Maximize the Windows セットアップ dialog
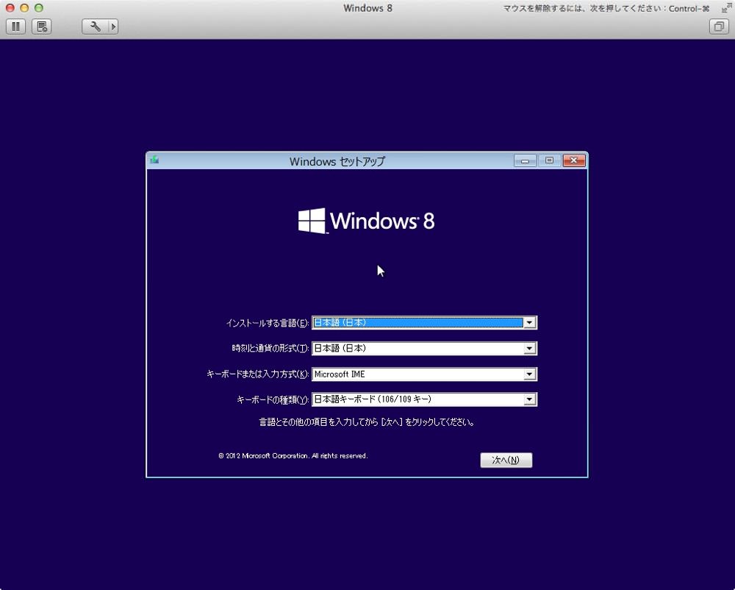This screenshot has height=590, width=735. tap(549, 161)
